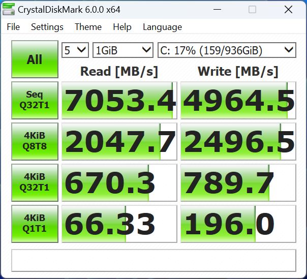Open the Language menu
The image size is (307, 279).
pos(162,27)
